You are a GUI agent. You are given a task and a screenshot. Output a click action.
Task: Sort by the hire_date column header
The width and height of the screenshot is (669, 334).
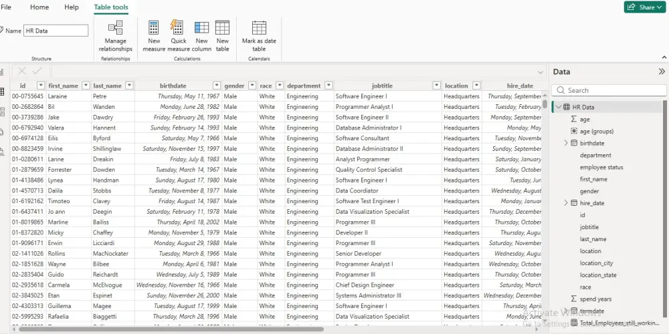click(520, 86)
